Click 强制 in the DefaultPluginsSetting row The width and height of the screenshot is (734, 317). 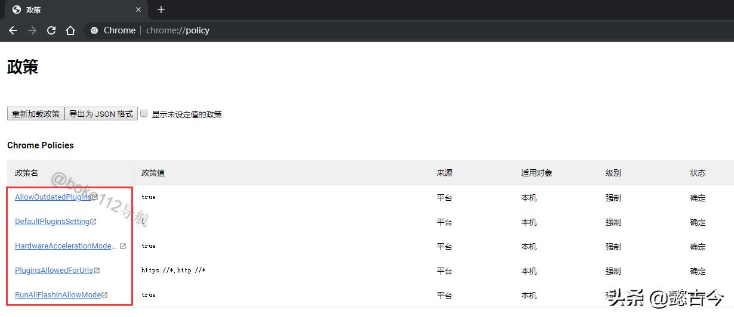pyautogui.click(x=613, y=222)
